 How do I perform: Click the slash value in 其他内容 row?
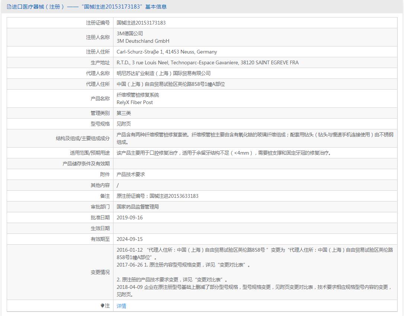(x=118, y=185)
